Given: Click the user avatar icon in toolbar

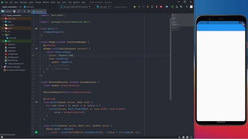Looking at the screenshot, I should [191, 7].
